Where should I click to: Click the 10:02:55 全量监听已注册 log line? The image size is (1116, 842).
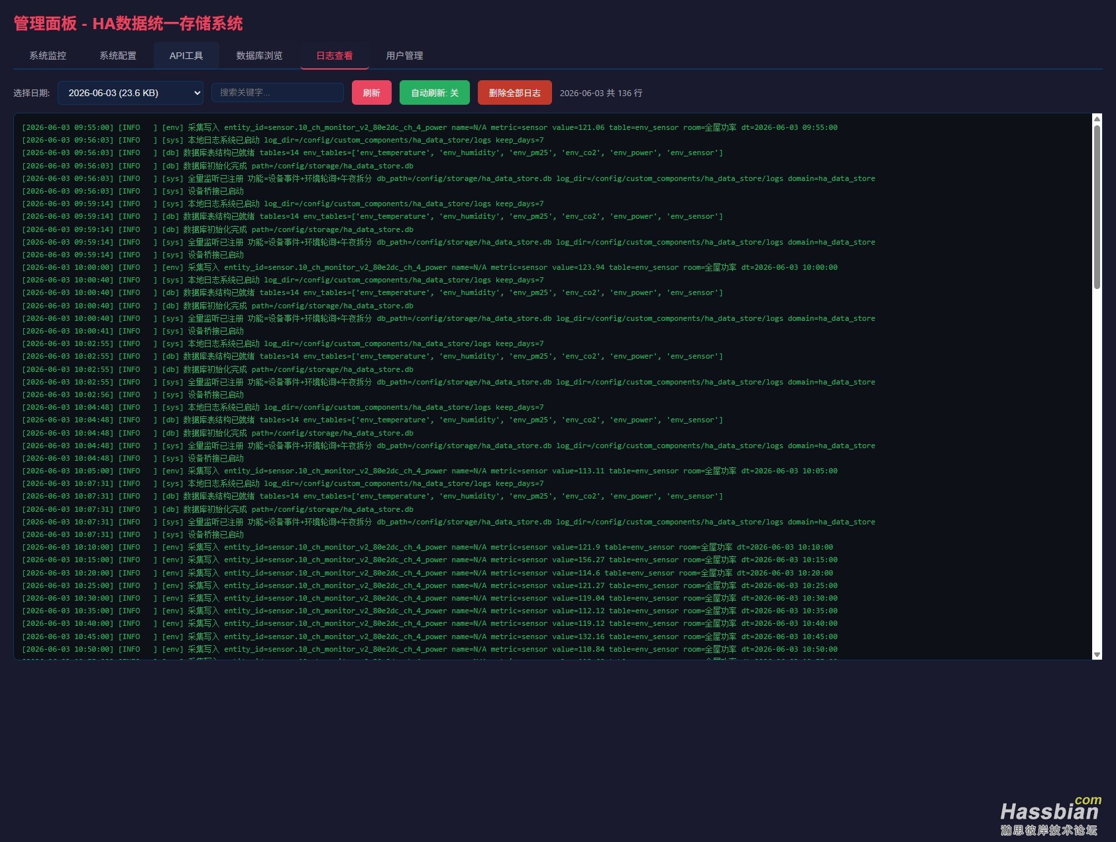tap(449, 382)
